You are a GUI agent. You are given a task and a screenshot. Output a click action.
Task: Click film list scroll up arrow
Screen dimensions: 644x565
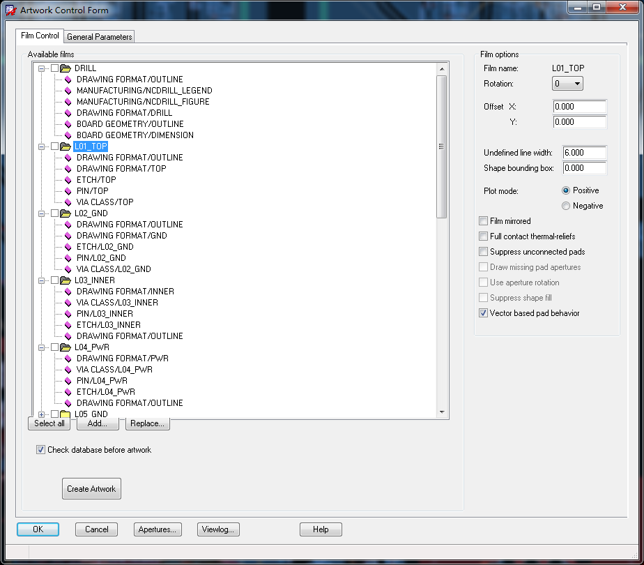click(442, 69)
